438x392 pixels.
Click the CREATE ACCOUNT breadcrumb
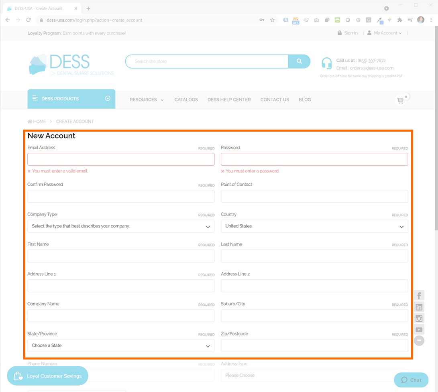75,122
